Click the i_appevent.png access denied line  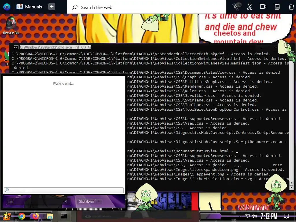[x=199, y=174]
